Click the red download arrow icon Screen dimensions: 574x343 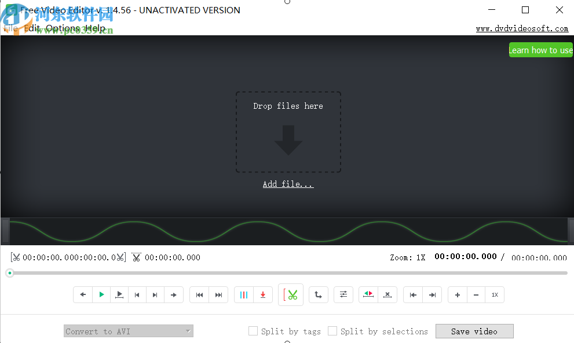click(x=263, y=295)
